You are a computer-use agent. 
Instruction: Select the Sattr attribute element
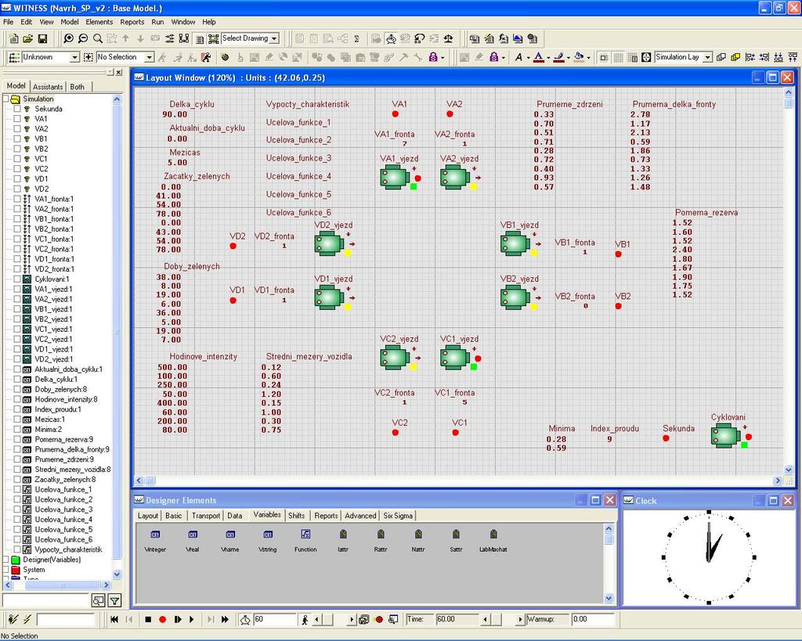456,534
